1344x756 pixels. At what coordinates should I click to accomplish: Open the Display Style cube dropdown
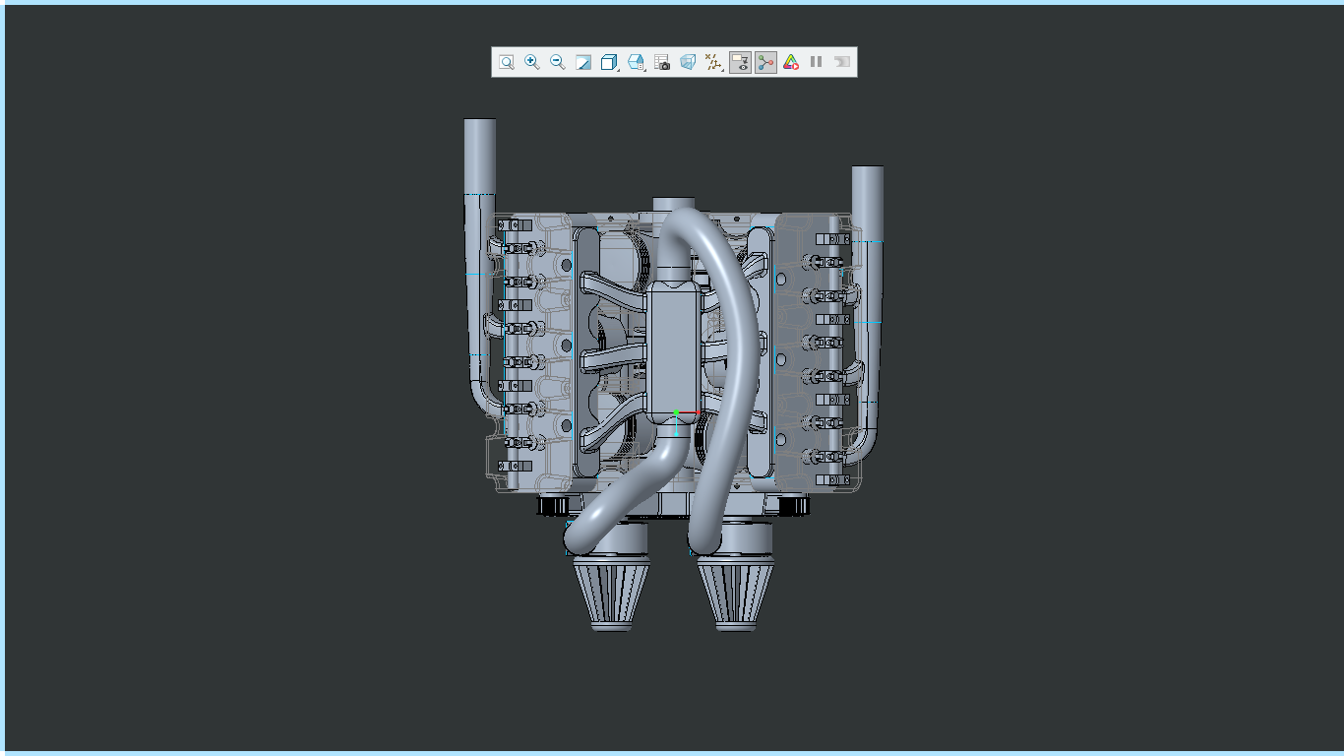610,62
